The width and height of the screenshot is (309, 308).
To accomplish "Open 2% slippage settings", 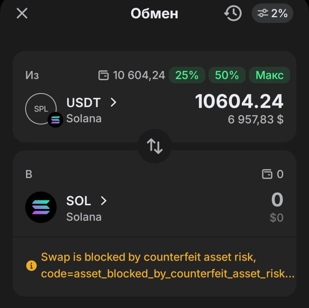I will pyautogui.click(x=272, y=13).
